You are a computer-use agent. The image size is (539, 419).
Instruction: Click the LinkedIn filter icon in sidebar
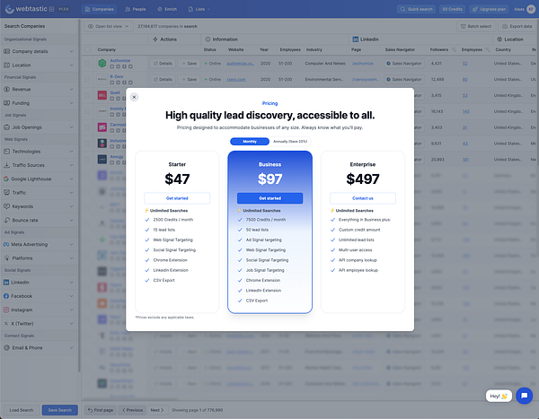[x=6, y=283]
